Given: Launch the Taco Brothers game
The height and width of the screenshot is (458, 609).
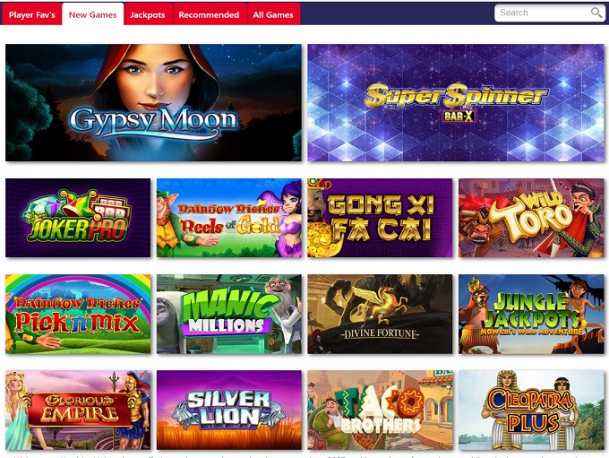Looking at the screenshot, I should 380,410.
